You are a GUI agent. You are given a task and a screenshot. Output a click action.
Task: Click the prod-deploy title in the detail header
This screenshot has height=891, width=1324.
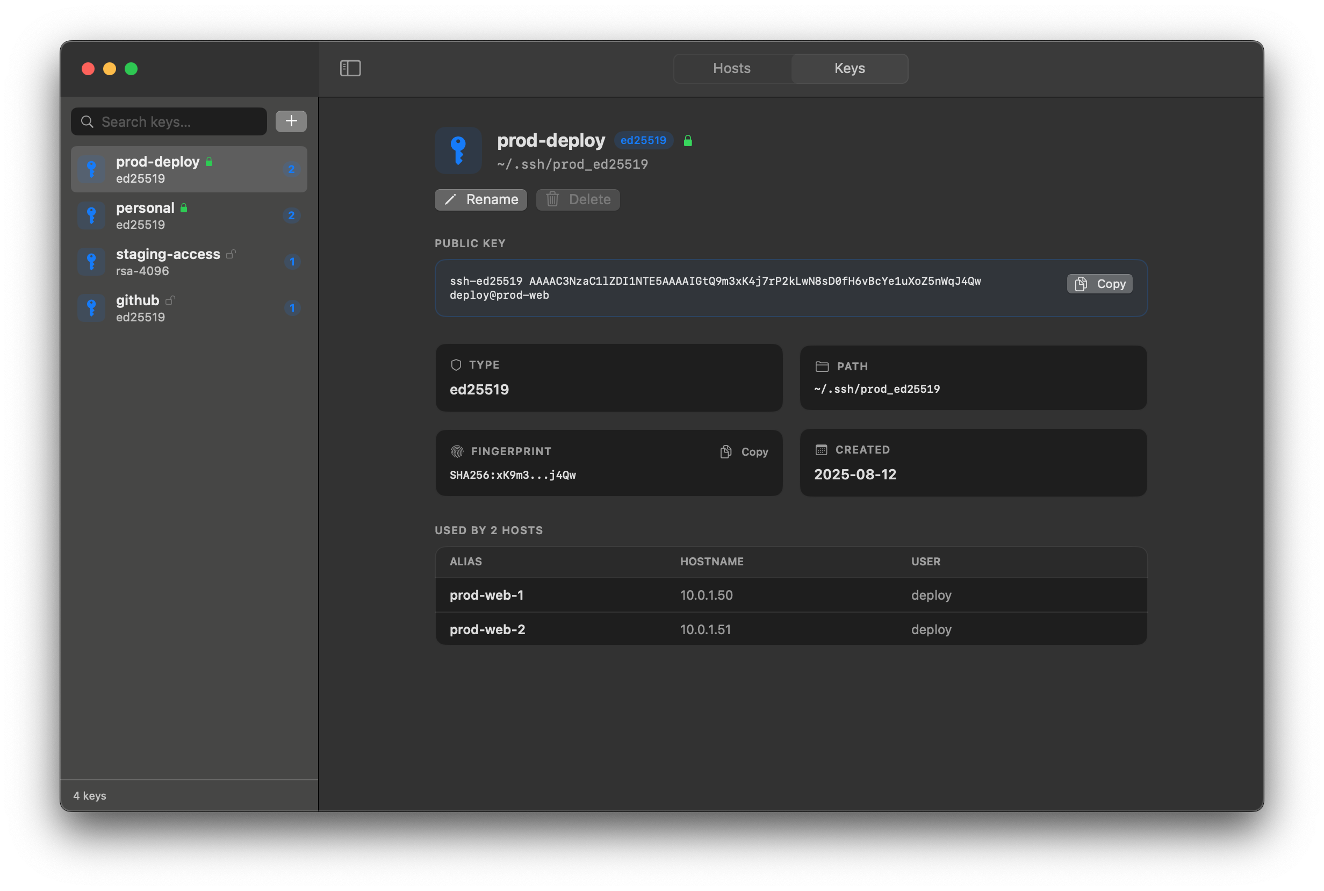(x=551, y=140)
